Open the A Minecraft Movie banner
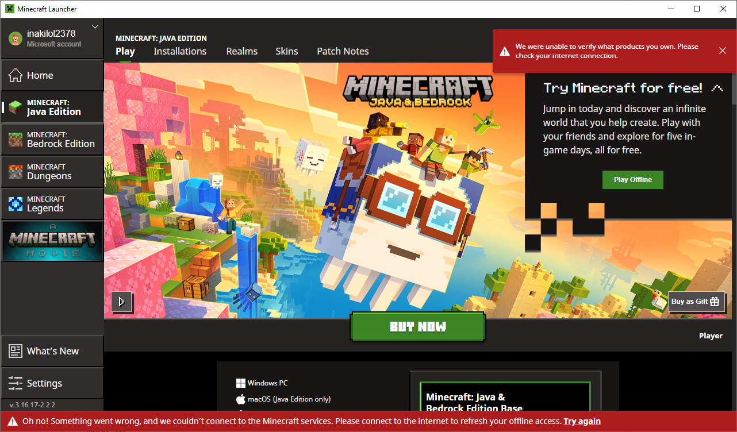The width and height of the screenshot is (737, 432). tap(52, 241)
